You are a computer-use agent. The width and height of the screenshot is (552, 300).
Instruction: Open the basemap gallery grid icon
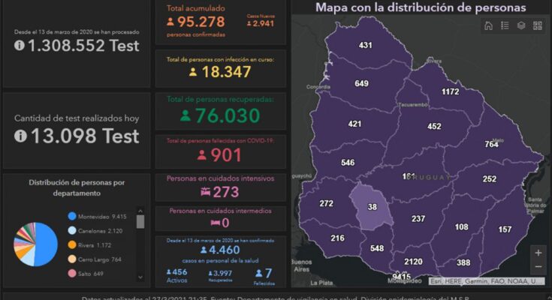click(x=537, y=25)
